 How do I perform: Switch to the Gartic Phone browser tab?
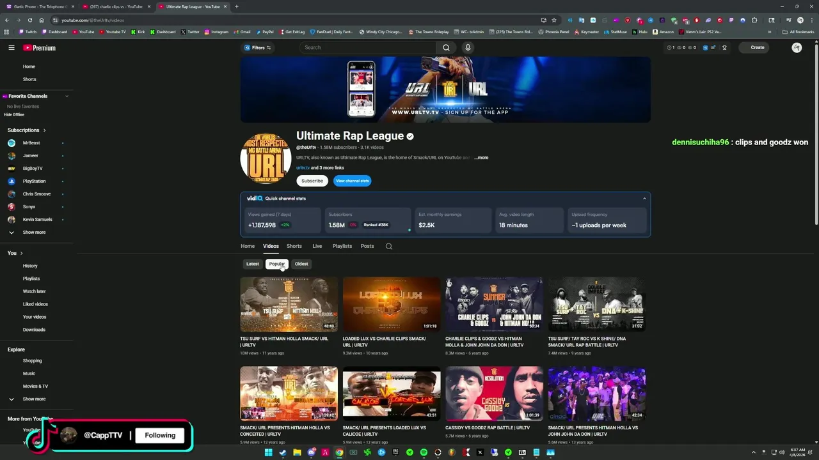coord(38,6)
